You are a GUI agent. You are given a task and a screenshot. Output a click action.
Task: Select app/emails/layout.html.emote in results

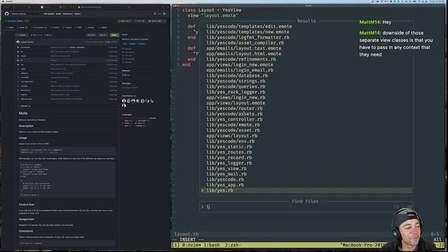(244, 54)
